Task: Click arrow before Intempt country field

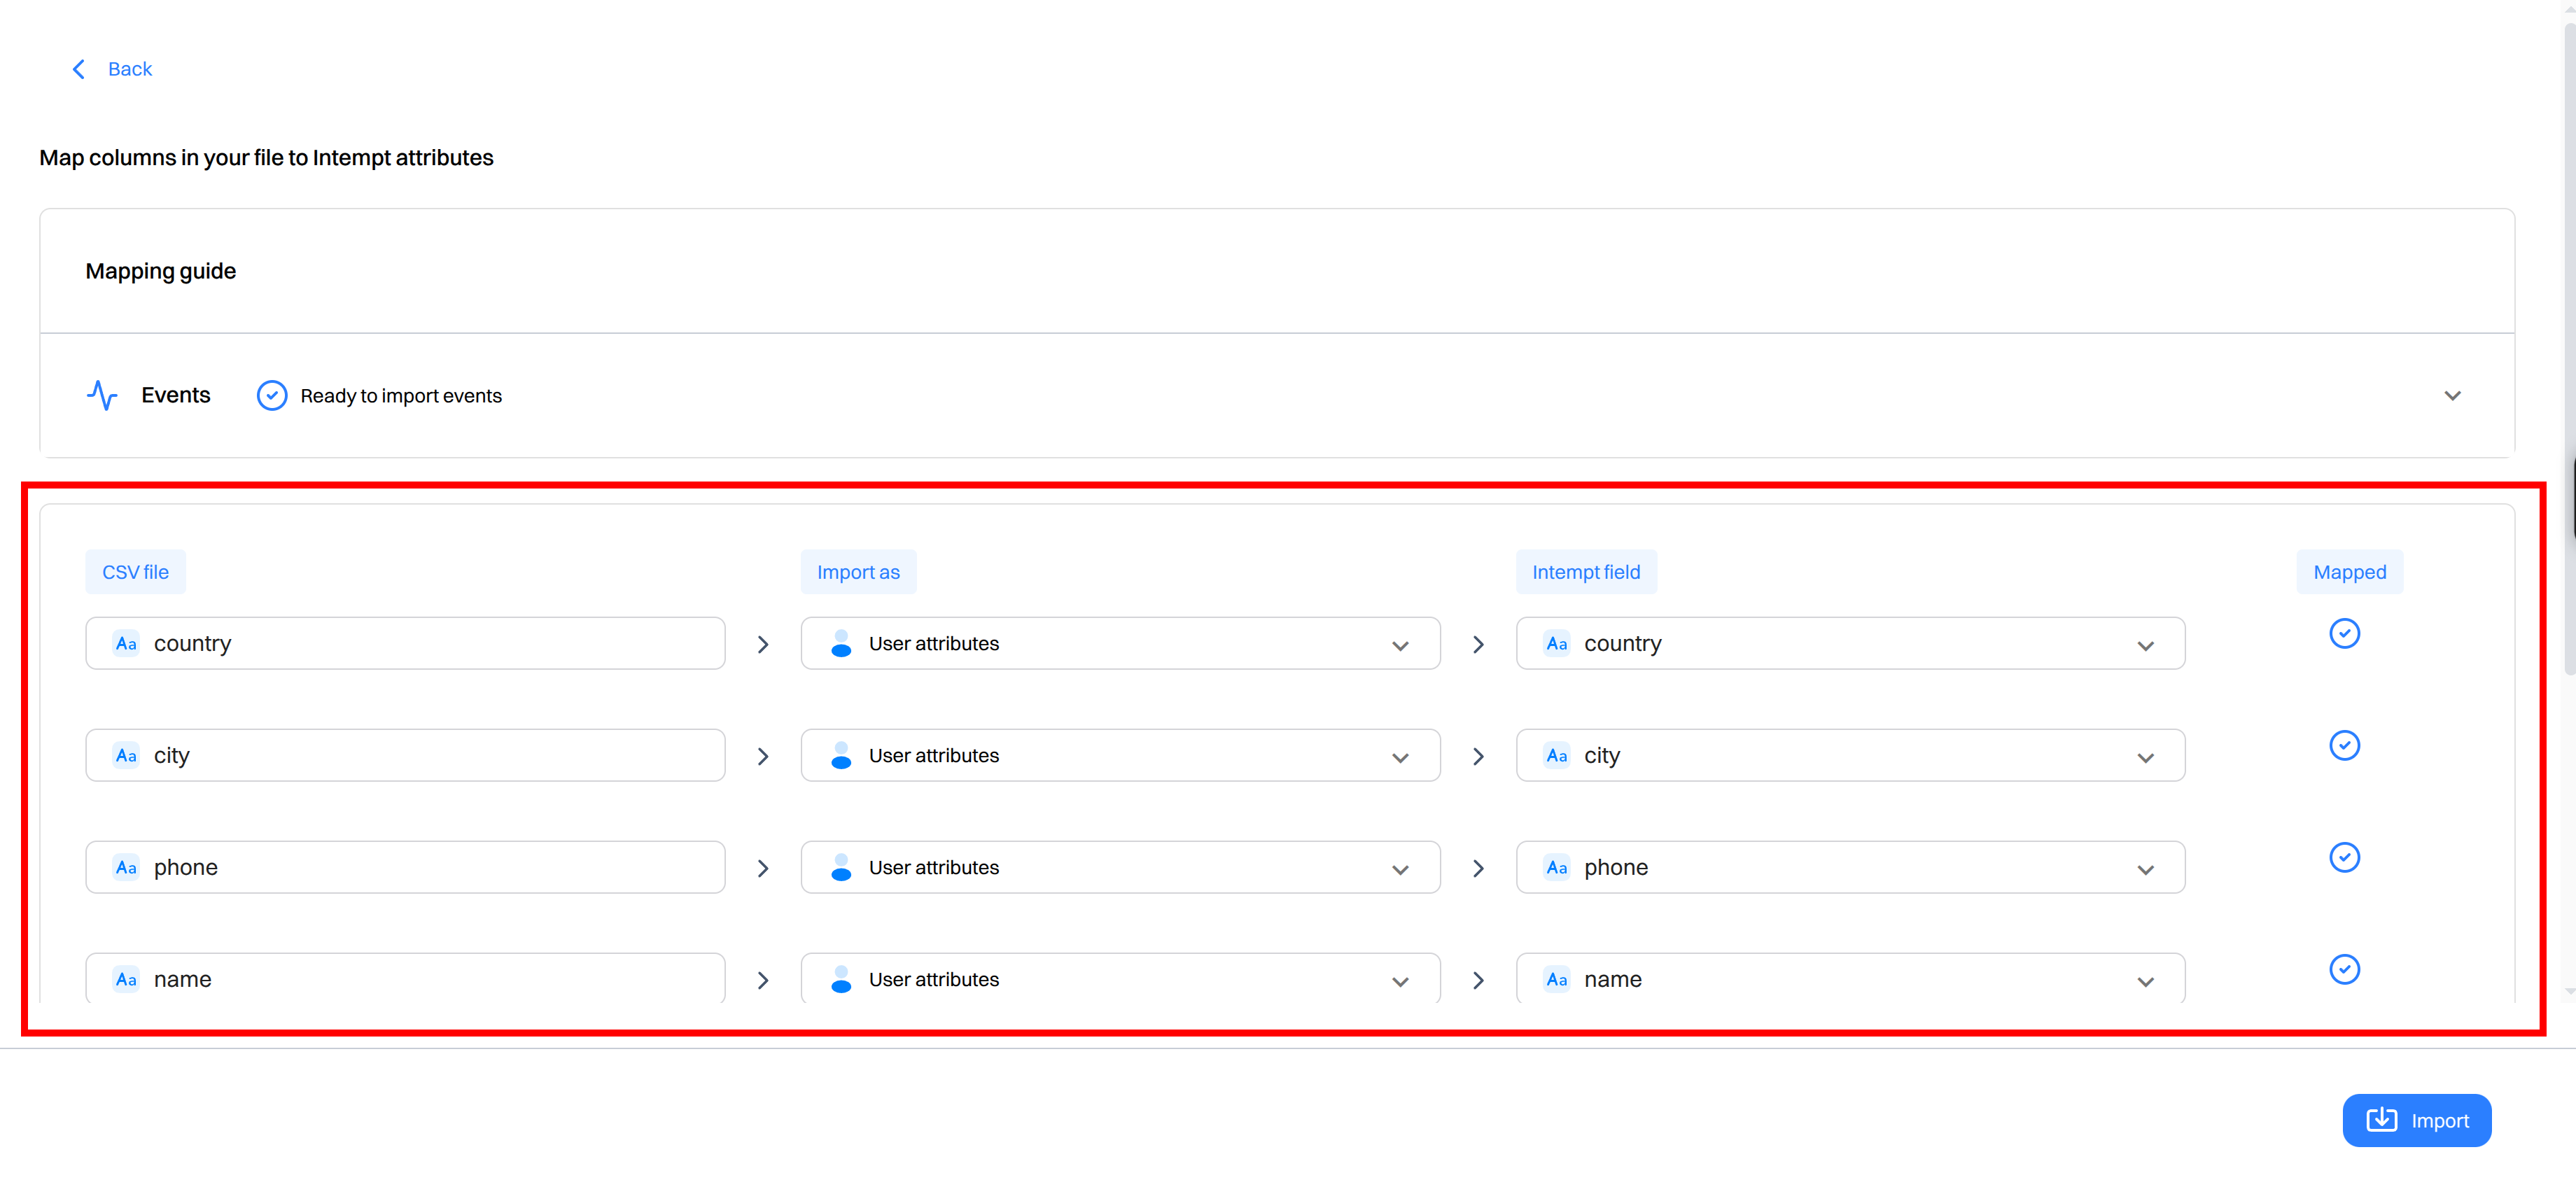Action: [x=1478, y=644]
